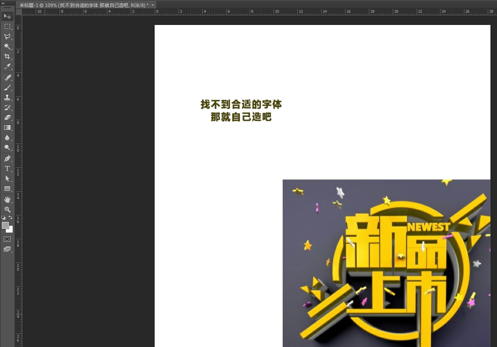Image resolution: width=497 pixels, height=347 pixels.
Task: Open the foreground color picker
Action: click(x=5, y=225)
